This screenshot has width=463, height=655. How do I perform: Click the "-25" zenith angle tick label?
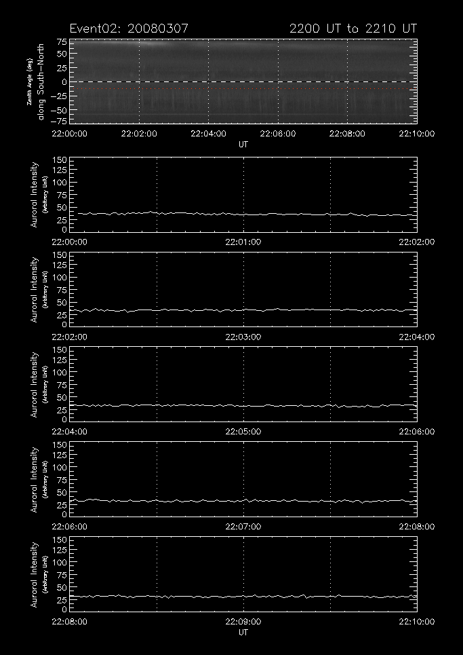(59, 96)
